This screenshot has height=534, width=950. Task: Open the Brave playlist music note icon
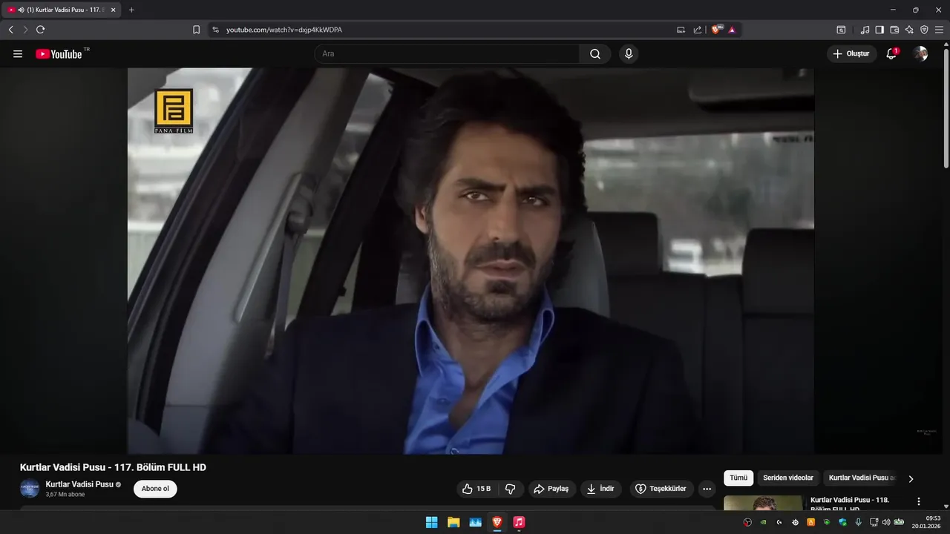865,30
